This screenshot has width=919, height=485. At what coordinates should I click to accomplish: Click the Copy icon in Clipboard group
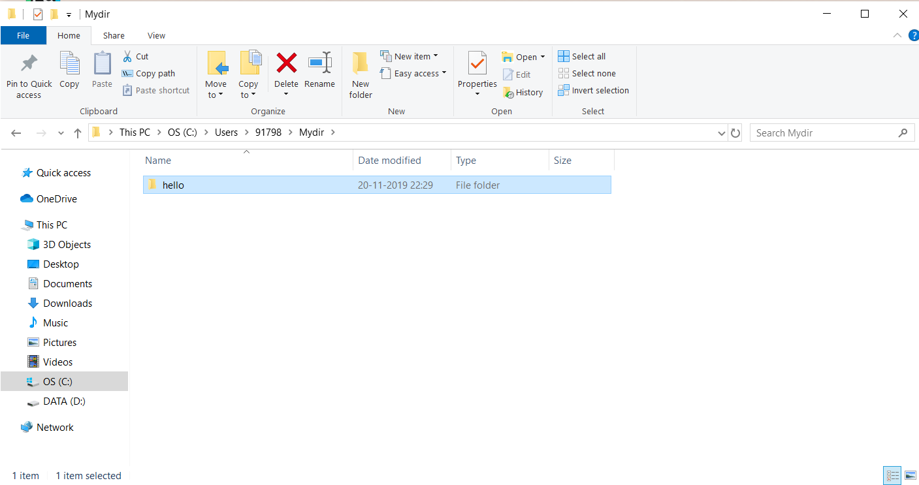coord(69,64)
